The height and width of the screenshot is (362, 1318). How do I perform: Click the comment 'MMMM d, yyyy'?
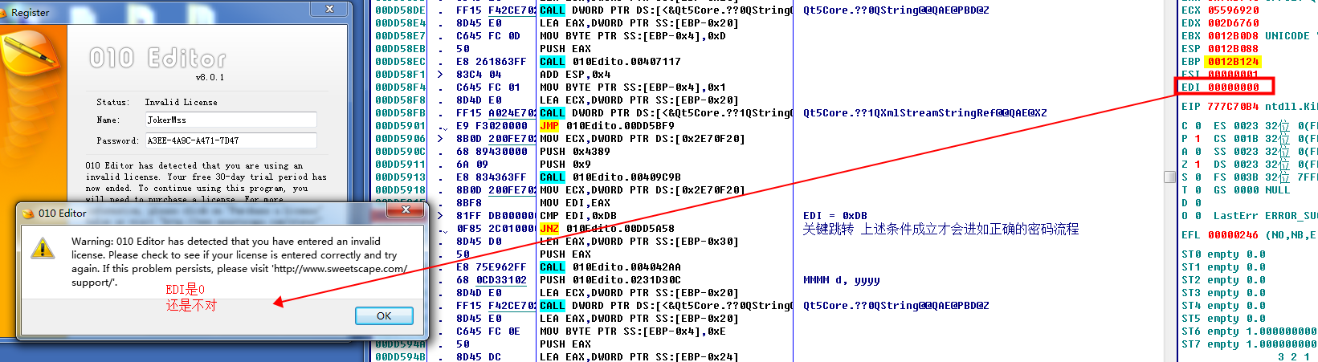coord(842,280)
